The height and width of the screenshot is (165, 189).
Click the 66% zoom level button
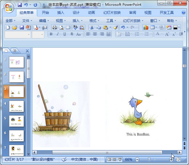pos(129,160)
